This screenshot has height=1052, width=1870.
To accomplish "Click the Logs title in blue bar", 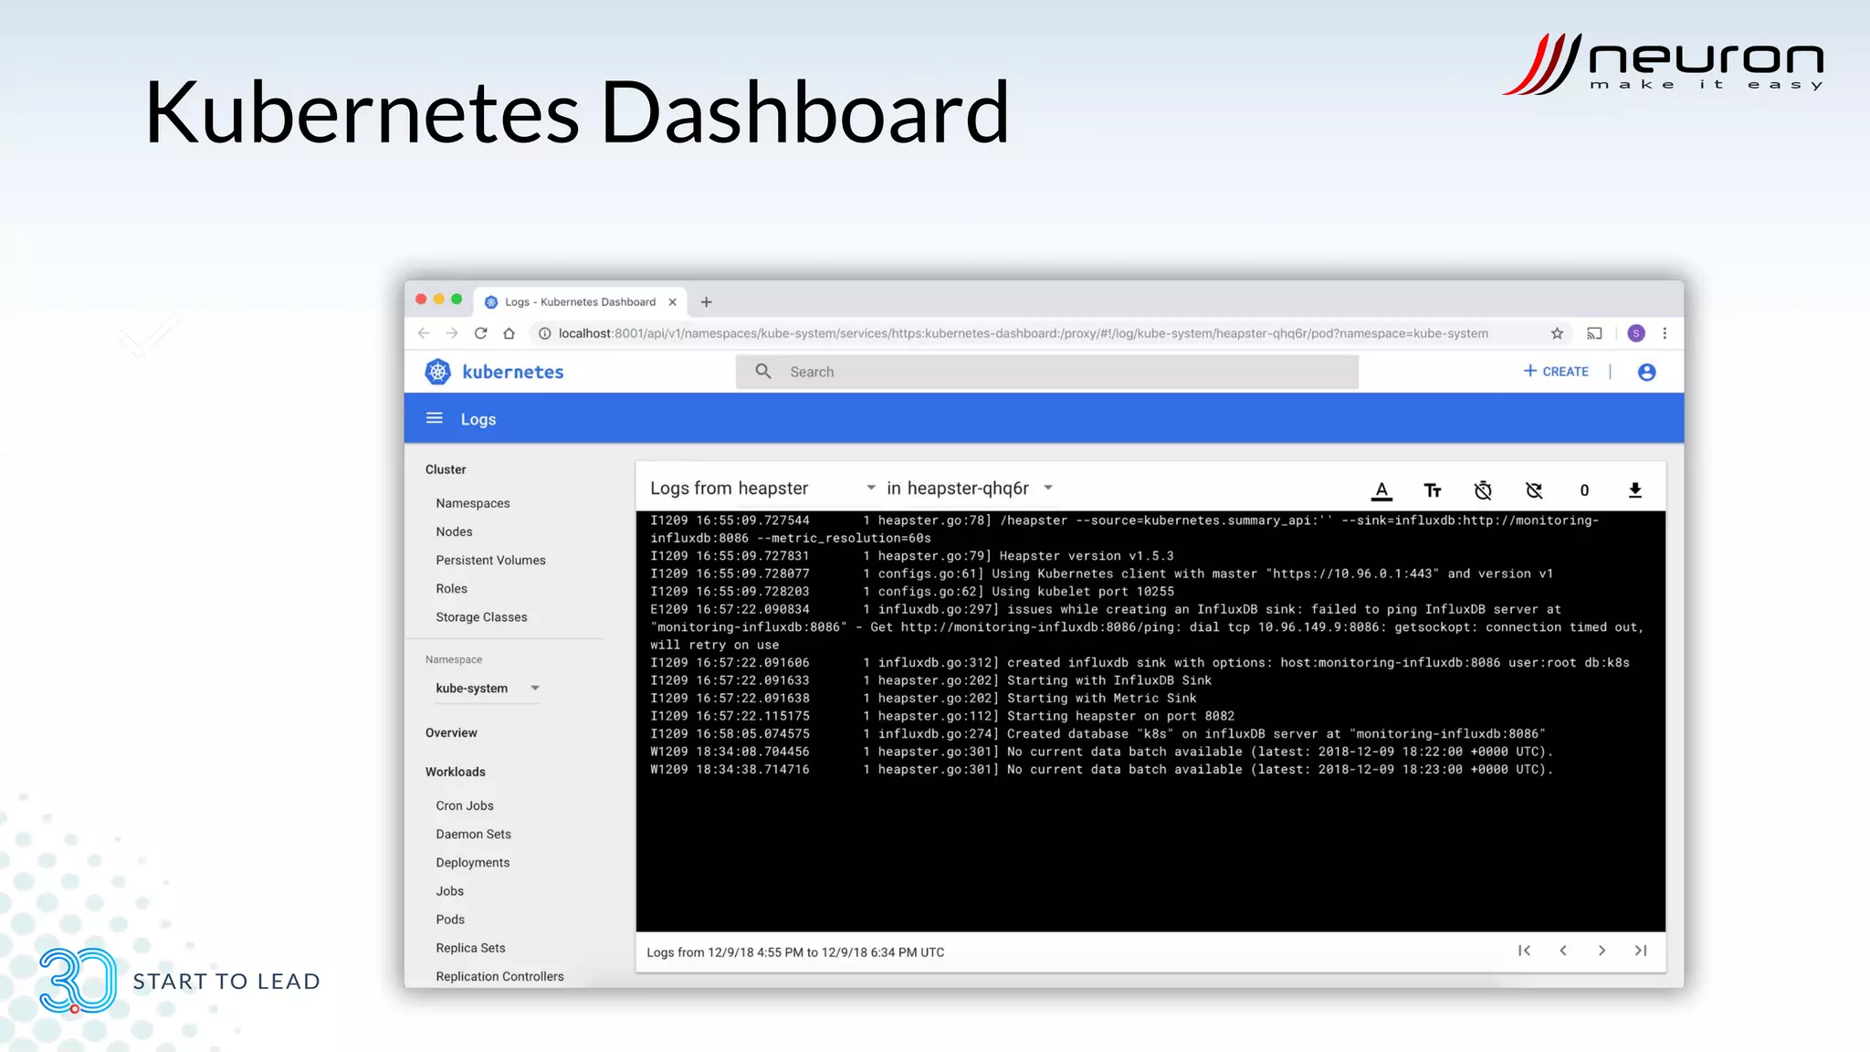I will click(x=478, y=419).
